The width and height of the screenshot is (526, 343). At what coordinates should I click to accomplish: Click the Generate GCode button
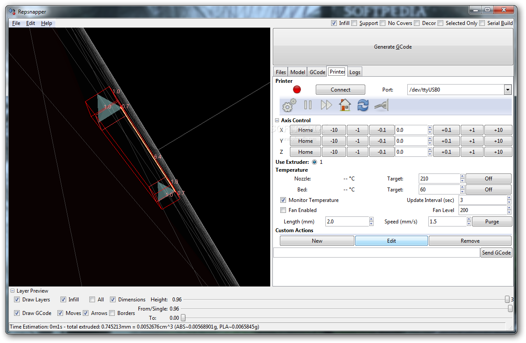click(x=393, y=47)
